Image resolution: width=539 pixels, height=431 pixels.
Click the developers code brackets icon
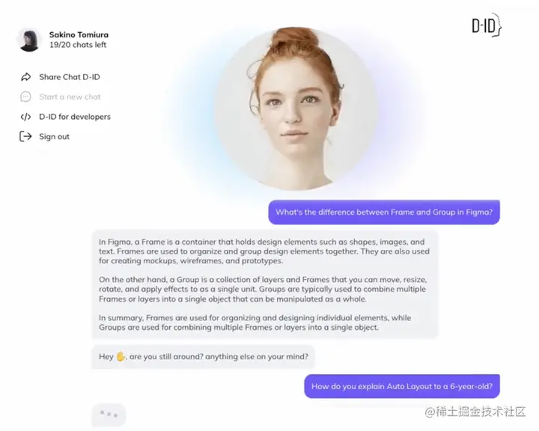(25, 117)
